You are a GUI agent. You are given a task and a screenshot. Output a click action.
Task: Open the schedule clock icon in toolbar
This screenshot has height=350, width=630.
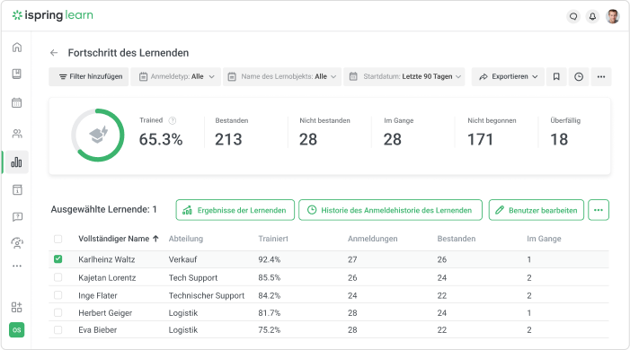click(x=579, y=76)
